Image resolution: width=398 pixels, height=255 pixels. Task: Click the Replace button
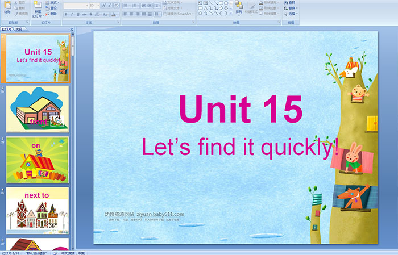291,8
